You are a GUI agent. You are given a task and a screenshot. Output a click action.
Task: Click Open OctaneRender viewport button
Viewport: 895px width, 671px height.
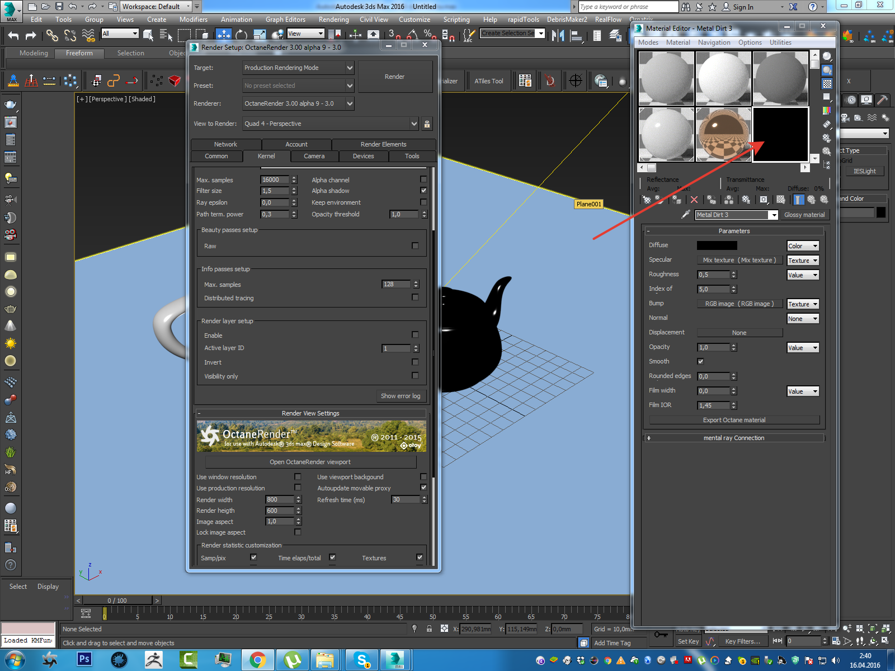310,462
